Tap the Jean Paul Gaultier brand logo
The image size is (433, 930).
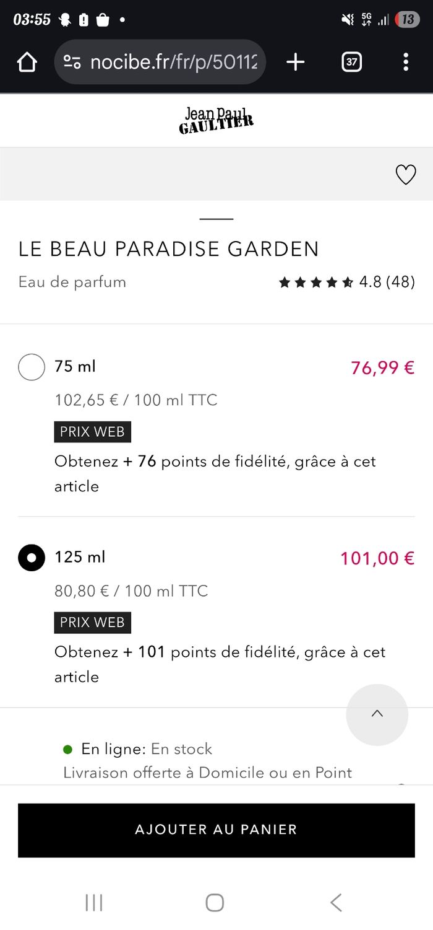(216, 120)
